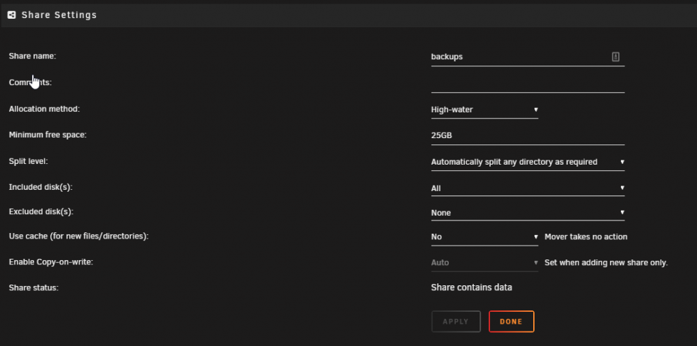The width and height of the screenshot is (697, 346).
Task: Edit the Minimum free space 25GB field
Action: pyautogui.click(x=528, y=135)
